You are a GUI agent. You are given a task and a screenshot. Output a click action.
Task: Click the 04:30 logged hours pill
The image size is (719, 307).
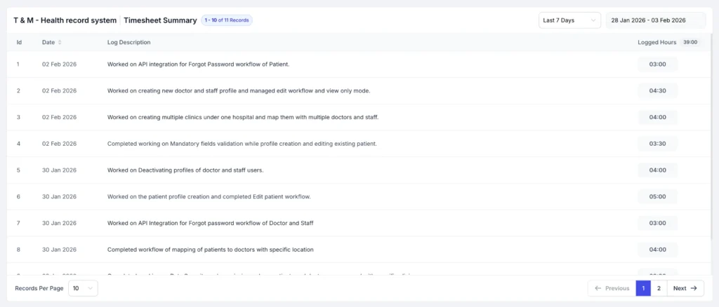point(657,91)
